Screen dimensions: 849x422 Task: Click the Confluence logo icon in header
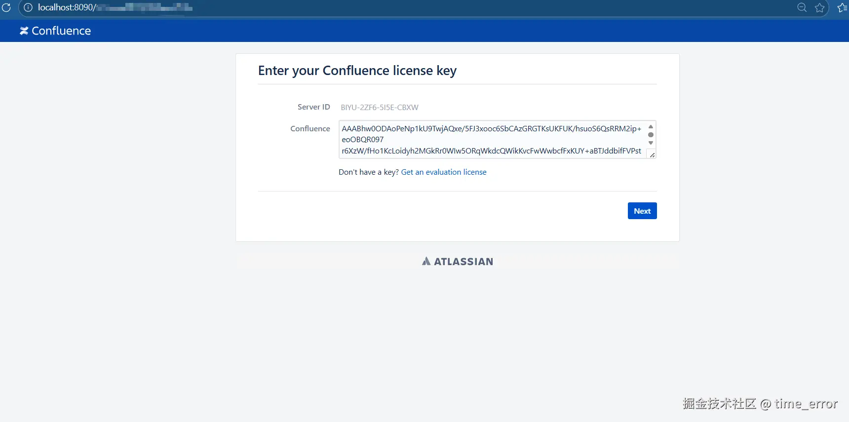click(x=24, y=31)
